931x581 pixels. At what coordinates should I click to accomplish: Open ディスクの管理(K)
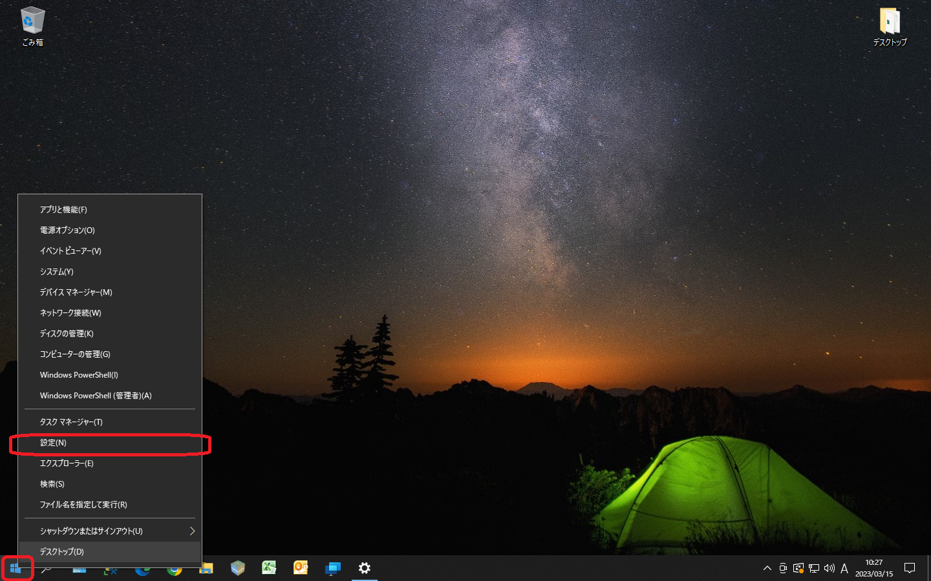click(110, 334)
